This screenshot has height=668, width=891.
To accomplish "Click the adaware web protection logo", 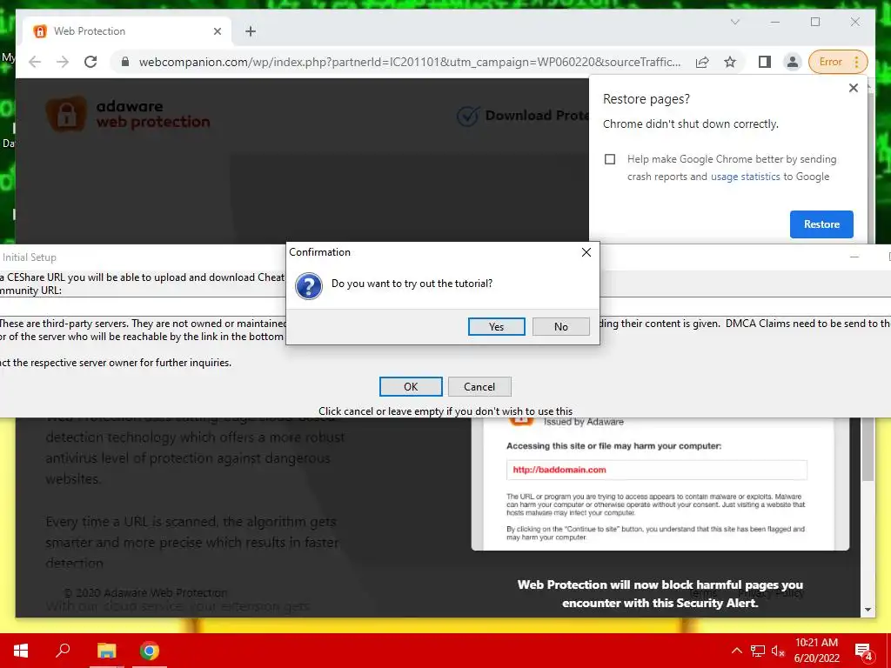I will pyautogui.click(x=128, y=114).
